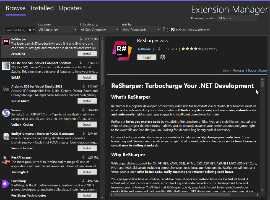This screenshot has width=270, height=200.
Task: Open the Browsing Location All Feeds dropdown
Action: (237, 18)
